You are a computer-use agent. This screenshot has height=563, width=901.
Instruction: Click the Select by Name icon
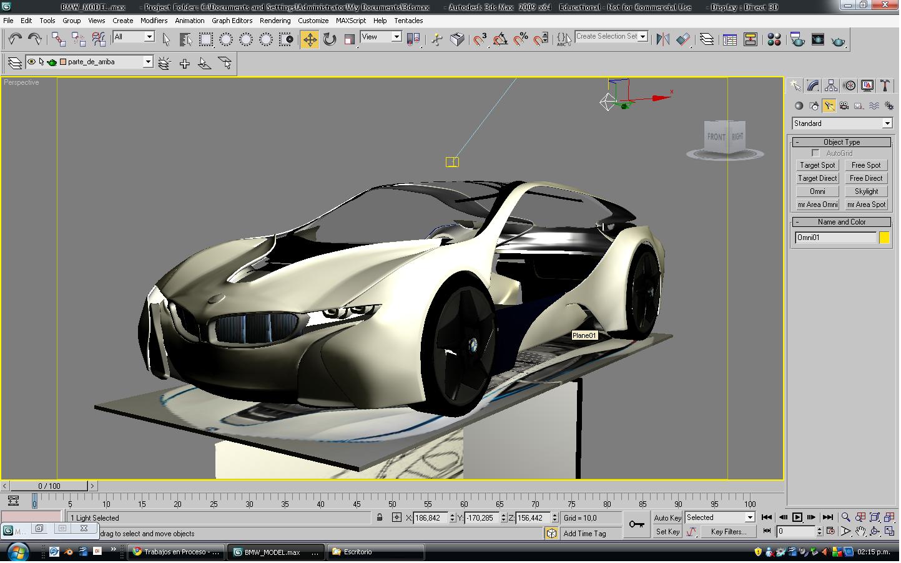[185, 40]
